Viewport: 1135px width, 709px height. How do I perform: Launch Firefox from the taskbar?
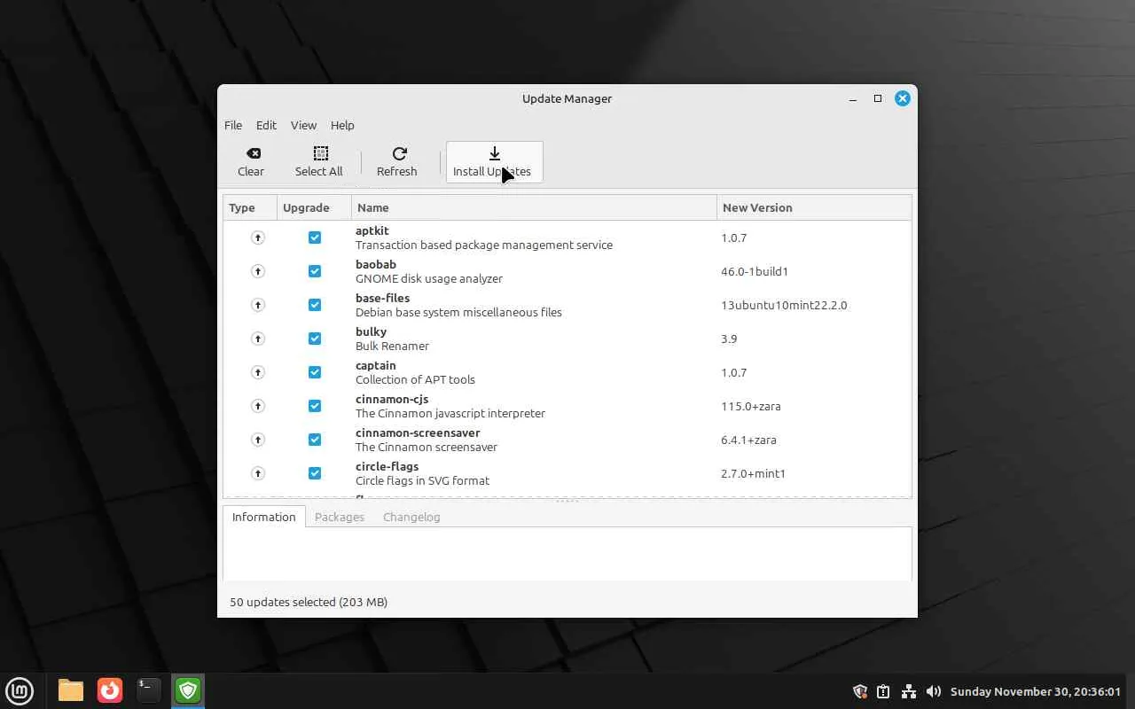pyautogui.click(x=110, y=690)
